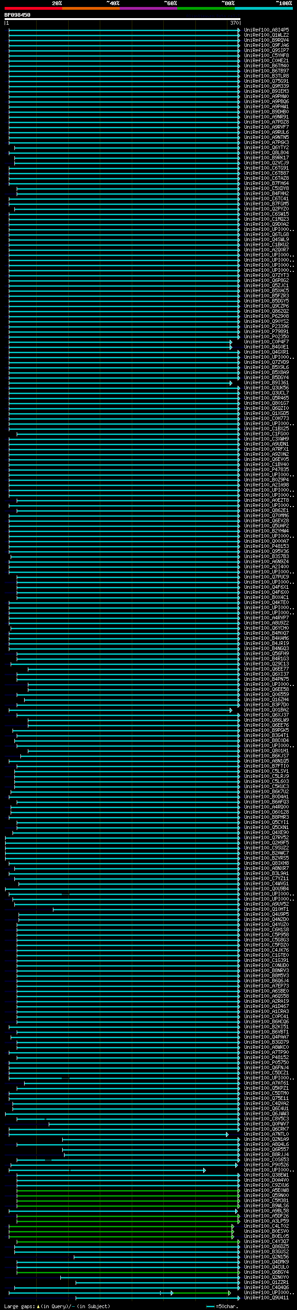297x1310 pixels.
Task: Open hit UniRef100_A8I4P5
Action: click(x=266, y=30)
